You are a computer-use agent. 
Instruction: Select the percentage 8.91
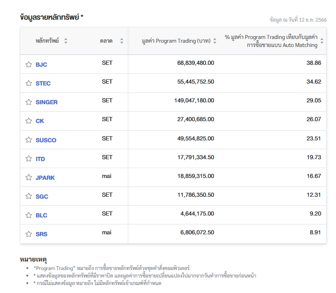[315, 232]
